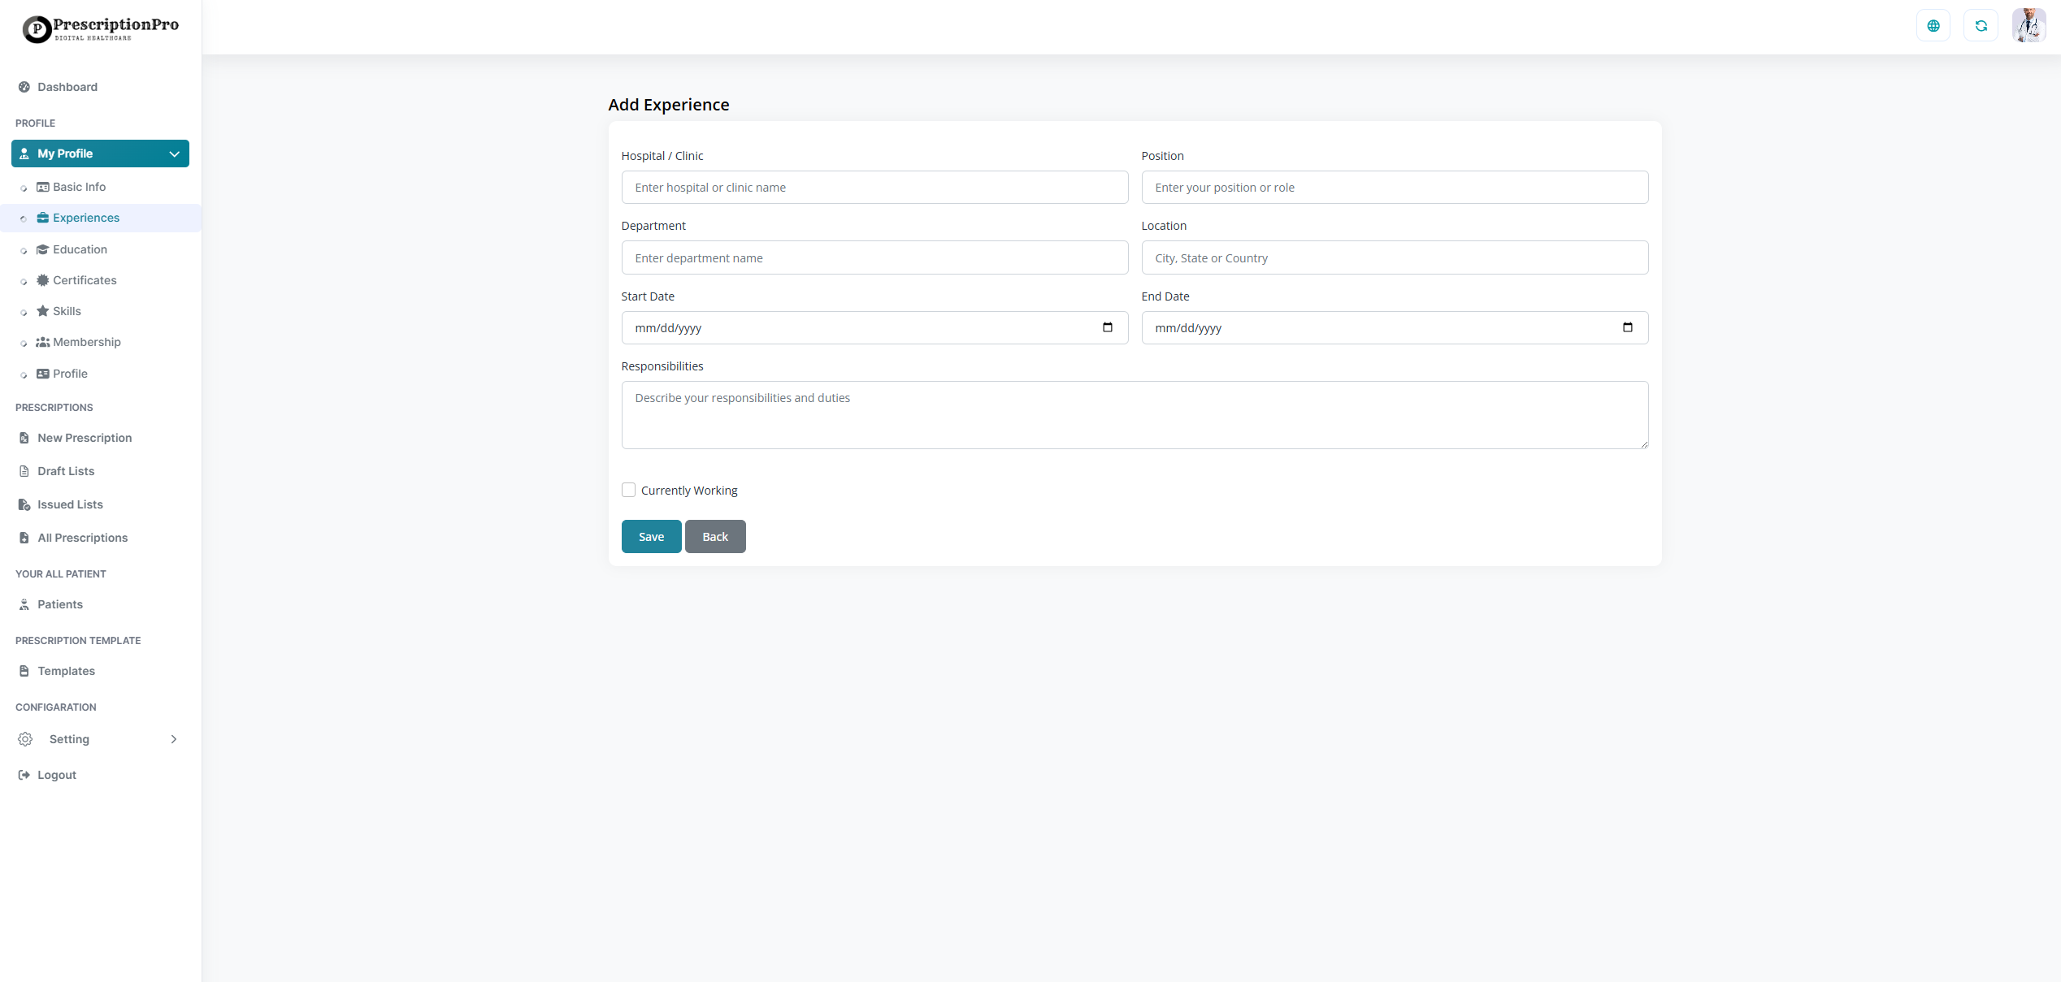Click the Skills star icon
The image size is (2061, 982).
click(43, 311)
